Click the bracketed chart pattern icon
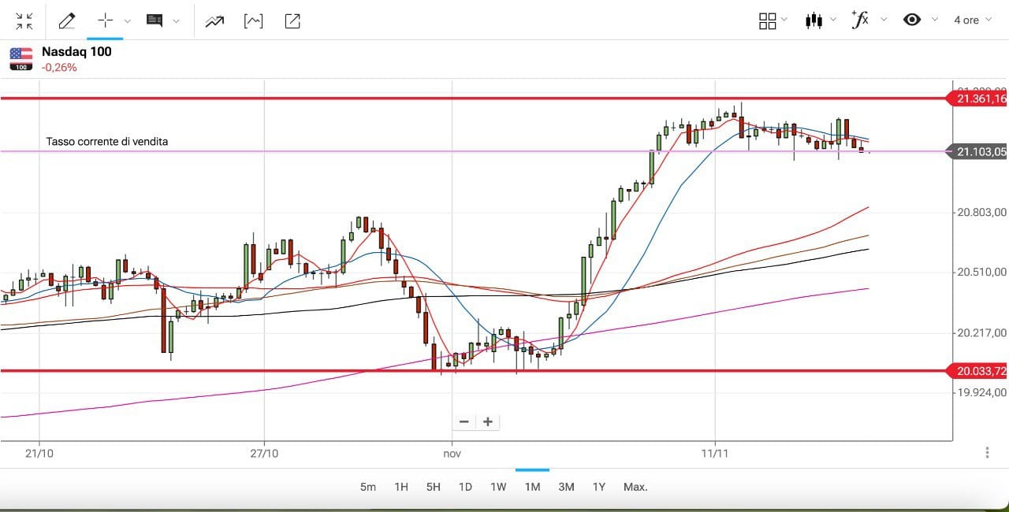 coord(253,21)
